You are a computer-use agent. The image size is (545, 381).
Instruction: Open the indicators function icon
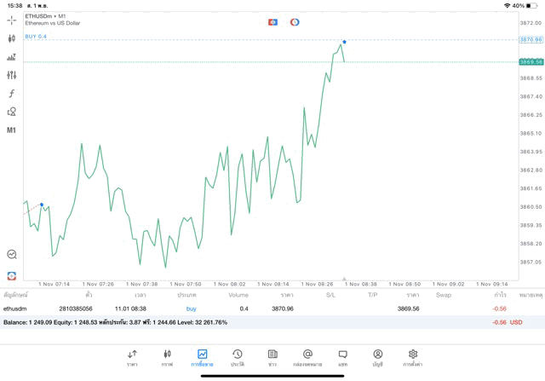tap(11, 94)
